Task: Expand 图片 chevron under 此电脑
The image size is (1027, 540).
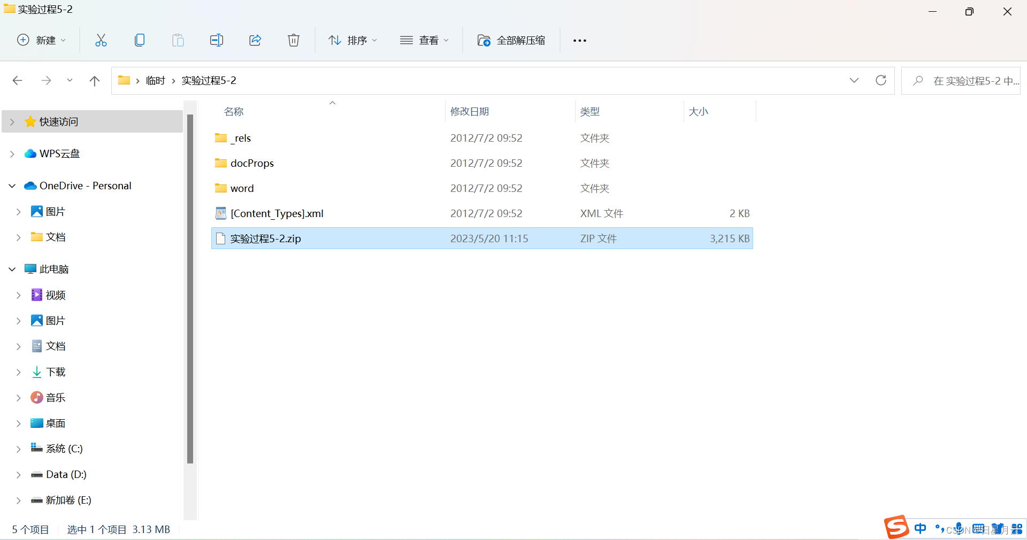Action: pyautogui.click(x=19, y=321)
